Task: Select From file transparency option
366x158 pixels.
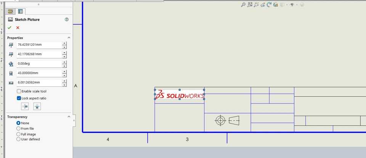Action: (x=18, y=128)
